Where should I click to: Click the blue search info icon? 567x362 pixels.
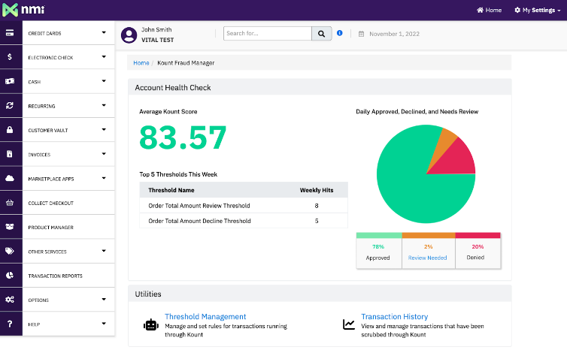(340, 33)
